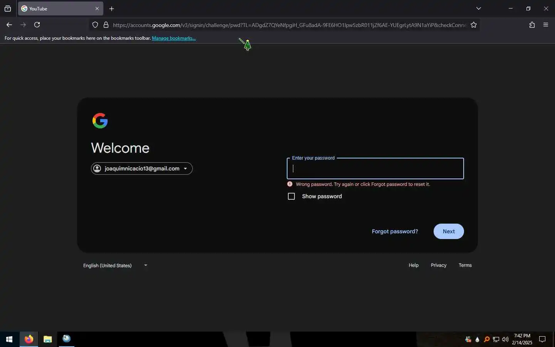Open Manage bookmarks link

[174, 38]
